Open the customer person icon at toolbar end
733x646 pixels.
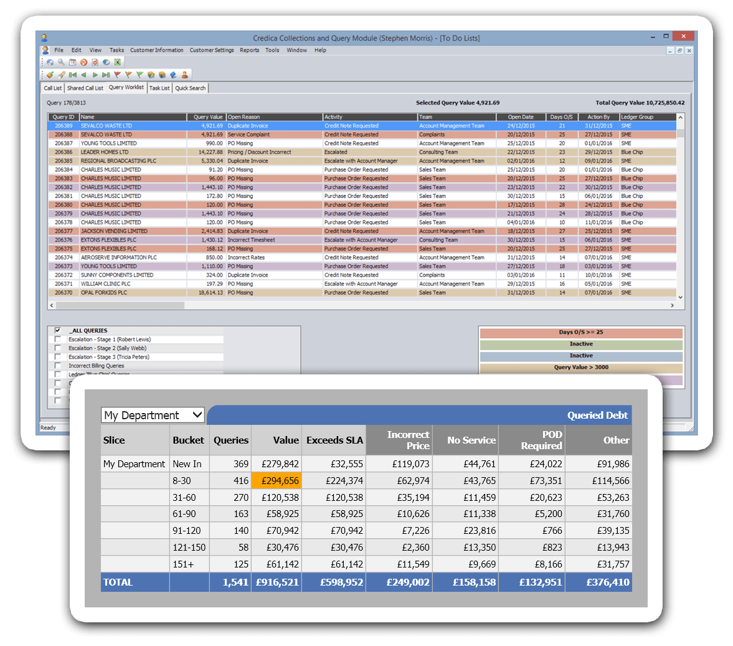pos(185,74)
